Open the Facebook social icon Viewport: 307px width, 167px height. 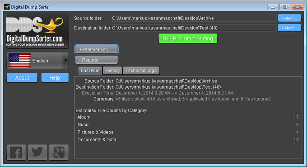[x=16, y=153]
